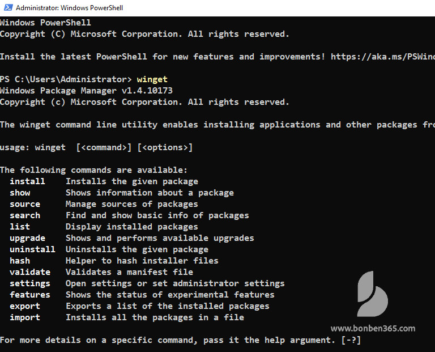Click 'The winget command line utility enables' line
The width and height of the screenshot is (435, 352).
pos(217,125)
